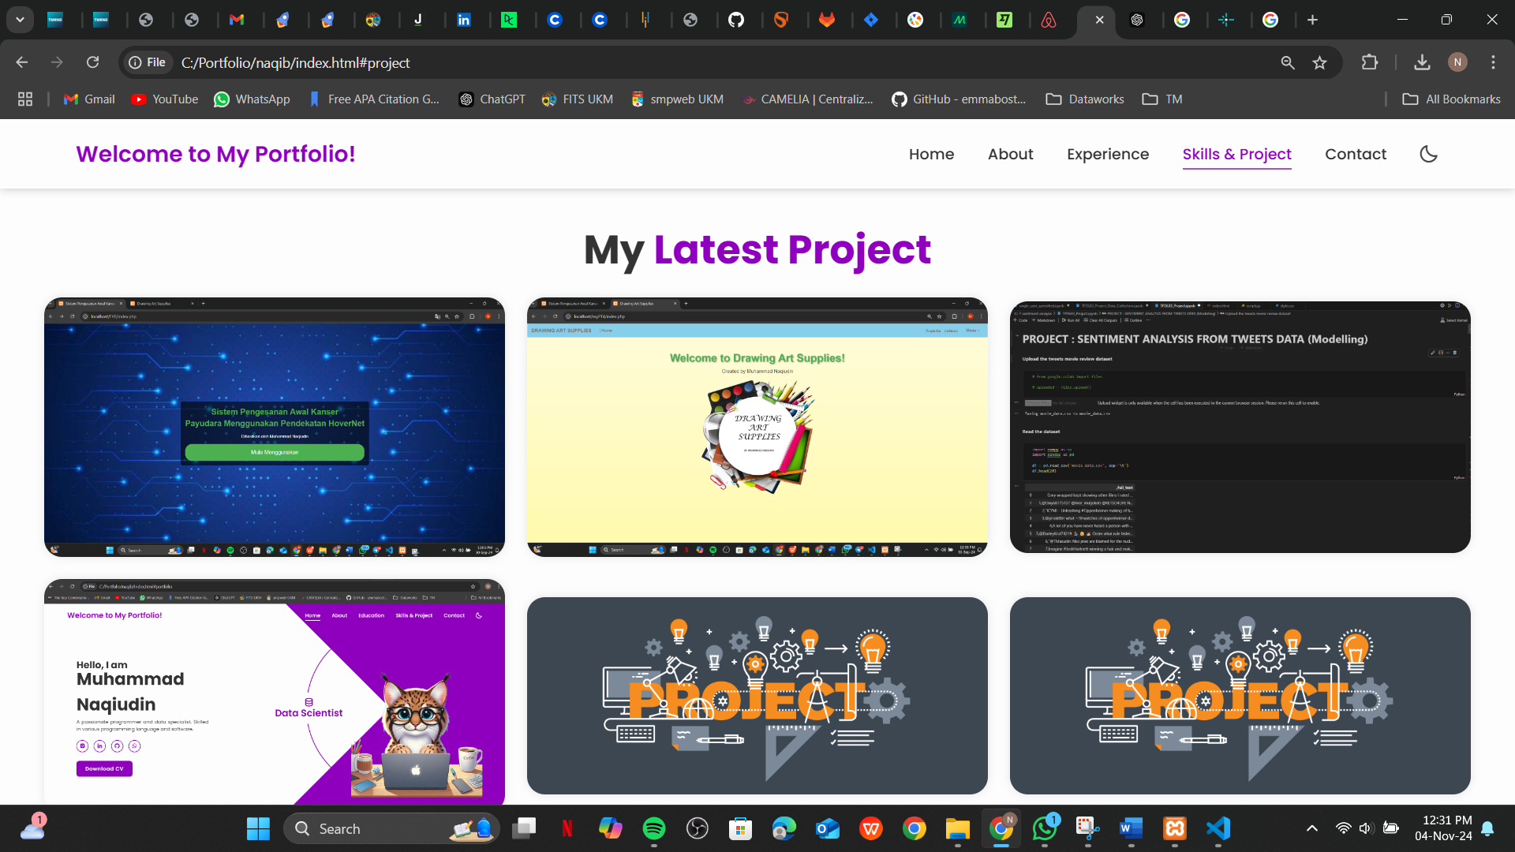1515x852 pixels.
Task: Open WhatsApp from the taskbar
Action: click(x=1044, y=828)
